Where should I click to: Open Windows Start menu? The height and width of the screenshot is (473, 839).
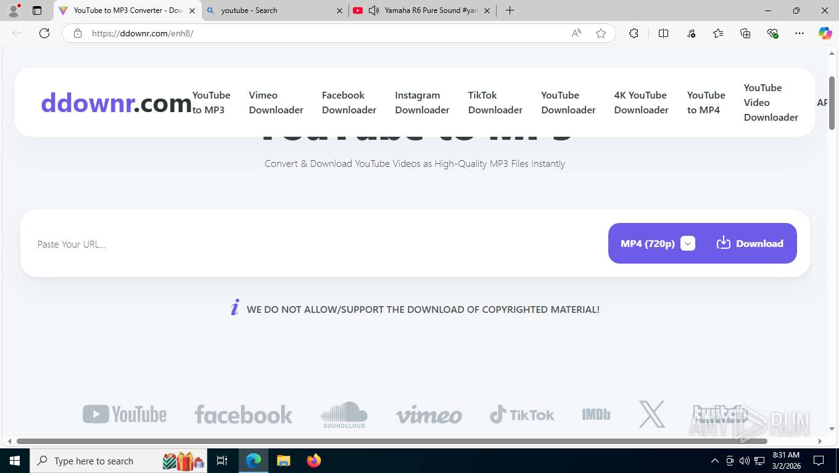(14, 461)
